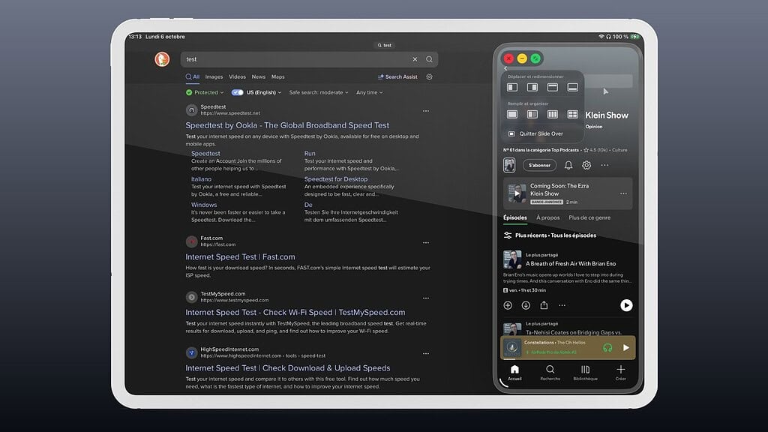Play Constellations in the mini player
The image size is (768, 432).
[x=626, y=348]
